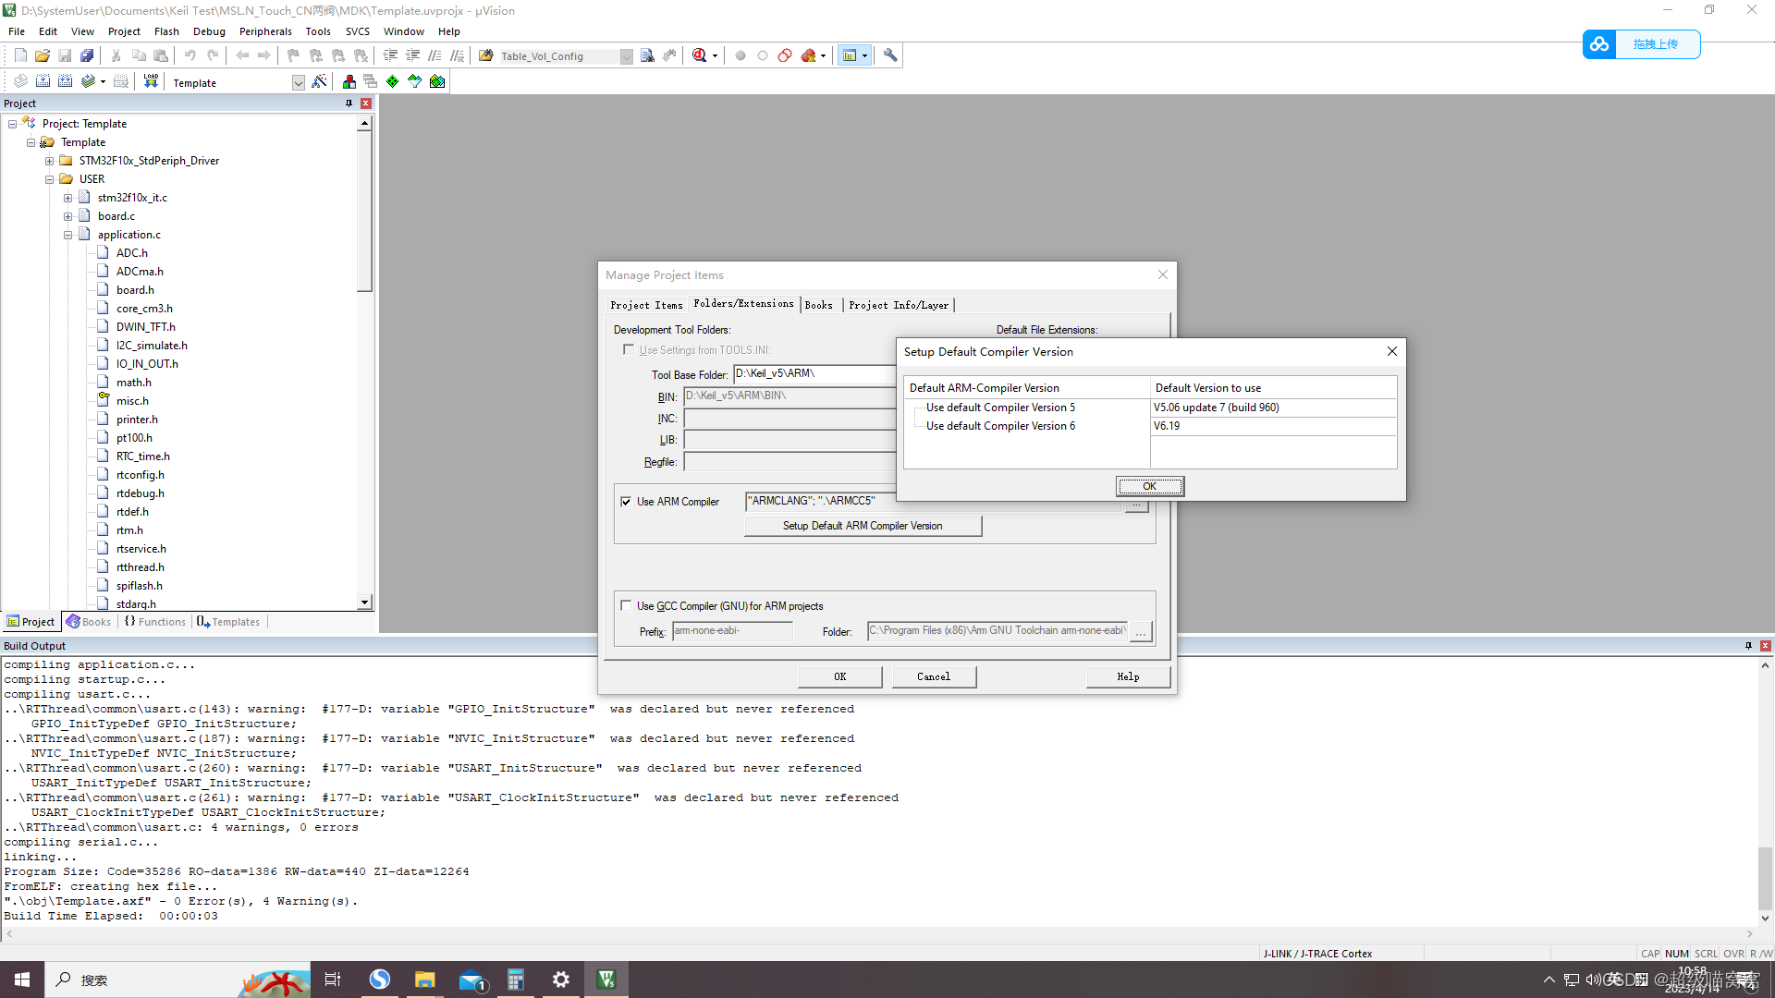Open Help in Manage Project Items
Viewport: 1775px width, 998px height.
tap(1128, 676)
